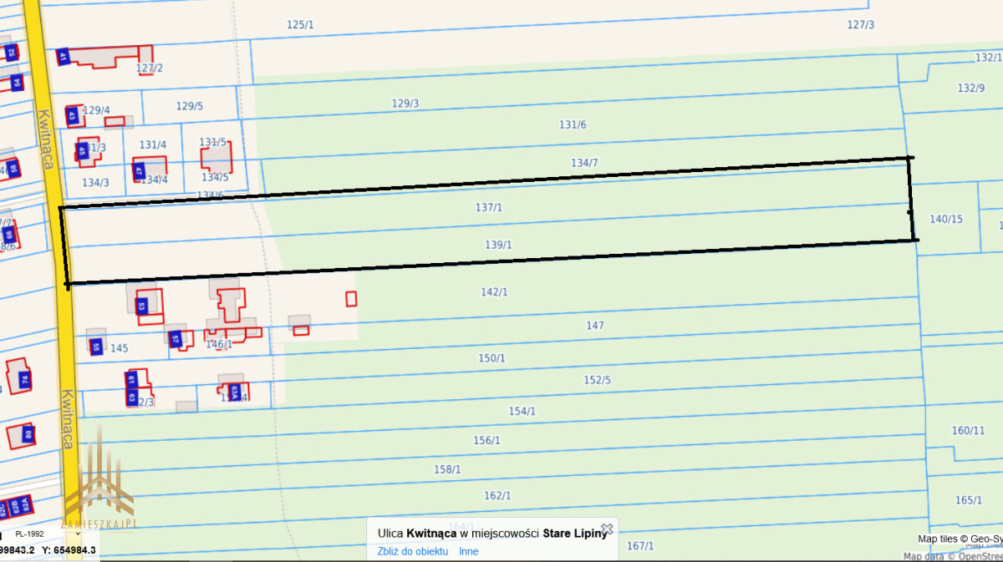Viewport: 1003px width, 562px height.
Task: Click parcel label 145
Action: (x=120, y=348)
